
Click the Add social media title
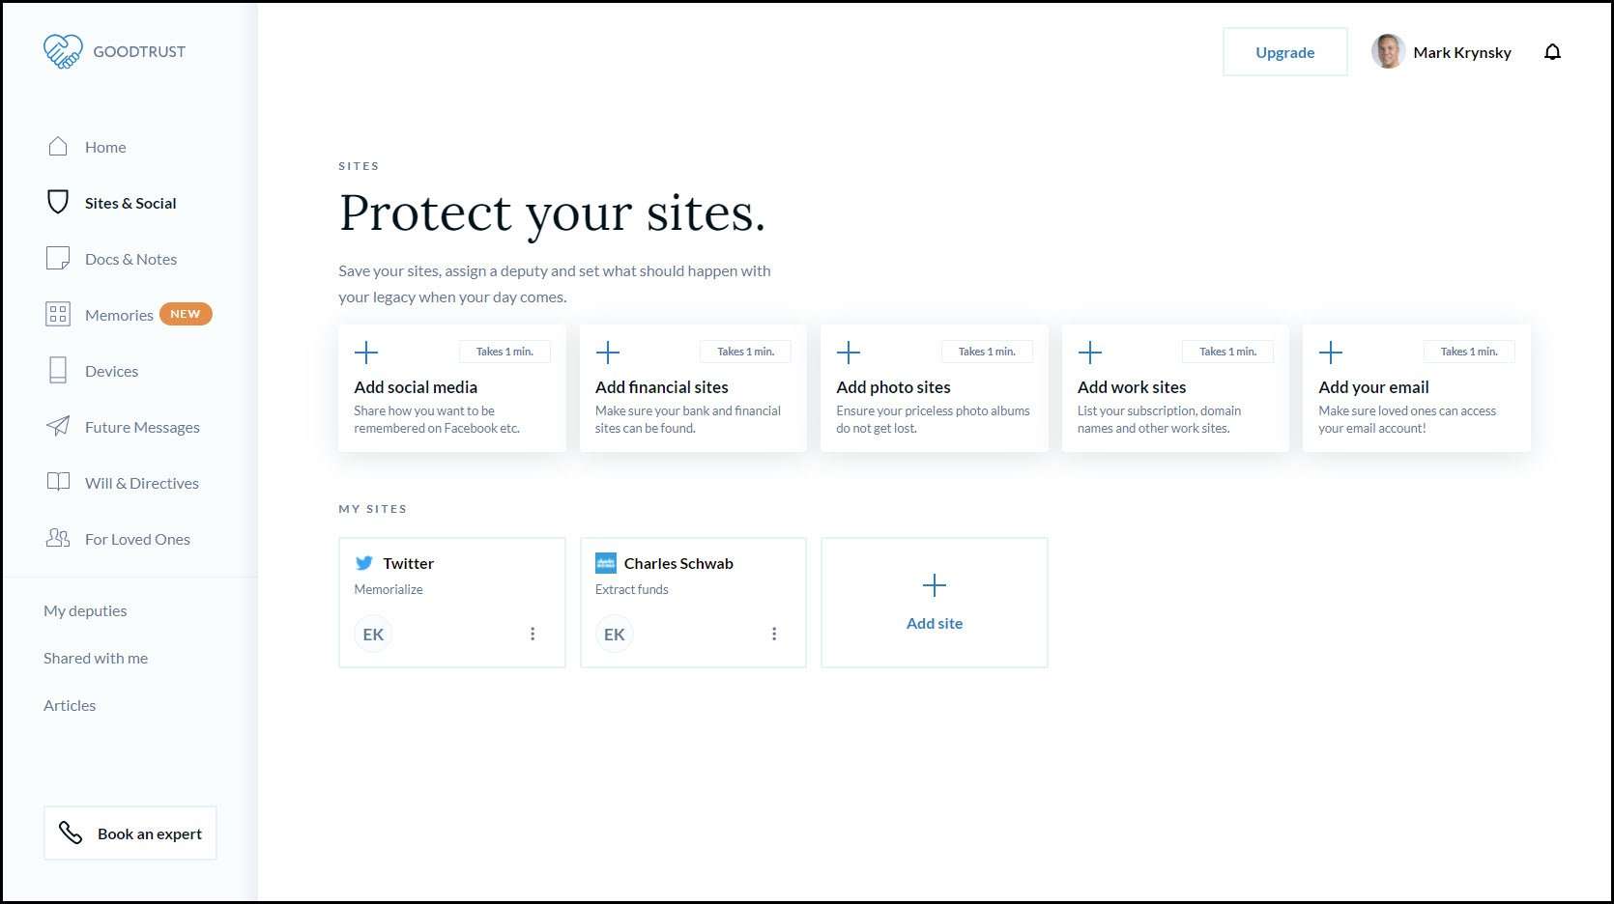click(416, 386)
